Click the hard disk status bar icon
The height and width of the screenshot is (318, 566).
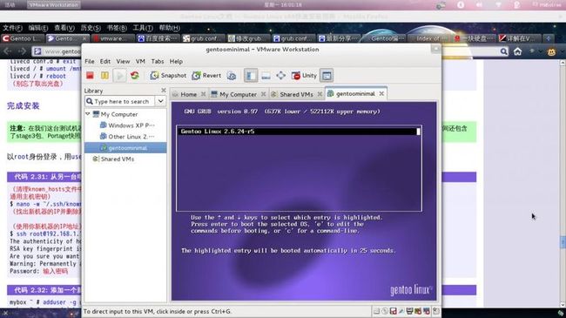click(376, 311)
